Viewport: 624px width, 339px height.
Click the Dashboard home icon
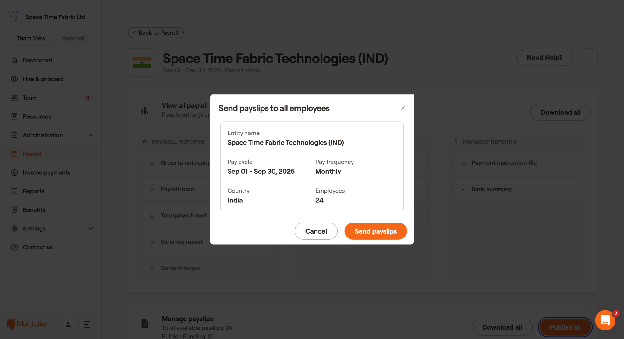[14, 60]
